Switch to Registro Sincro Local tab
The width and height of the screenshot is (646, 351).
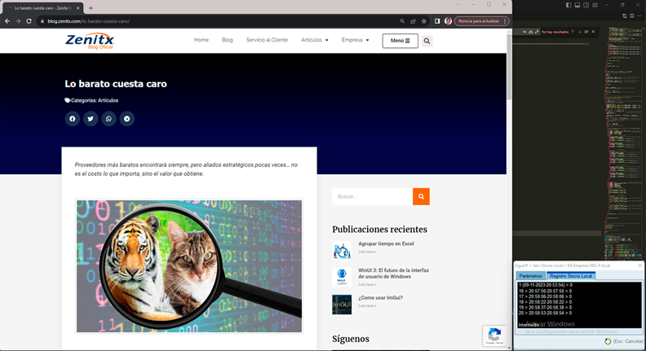coord(571,276)
